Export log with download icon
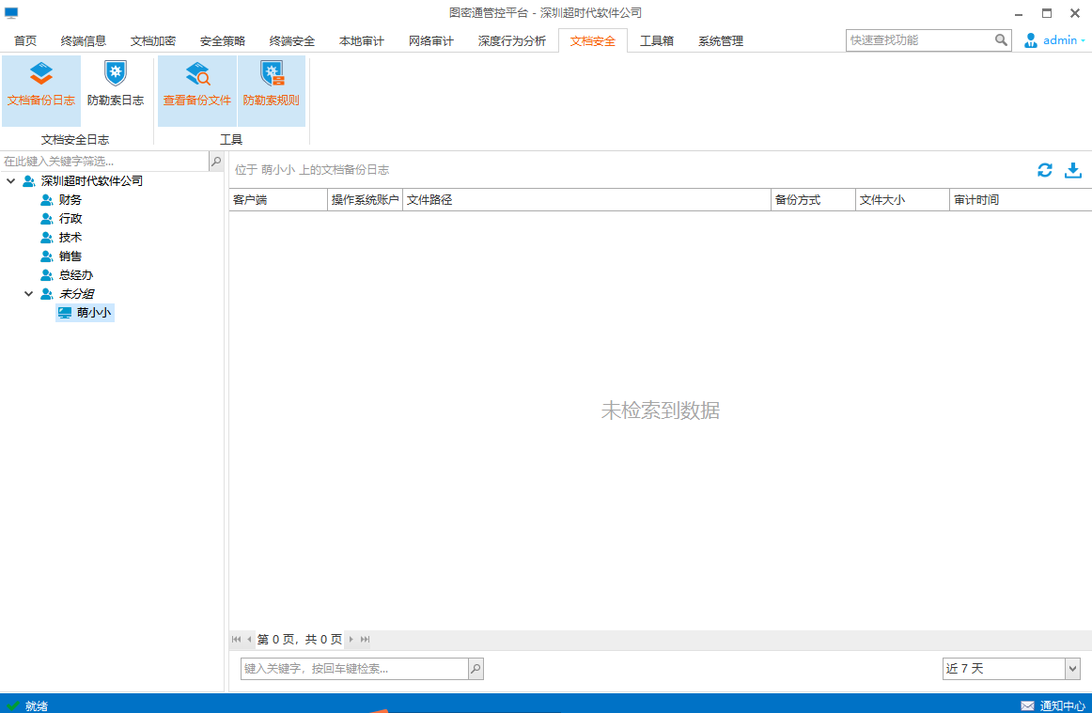Screen dimensions: 1092x713 click(x=1073, y=170)
